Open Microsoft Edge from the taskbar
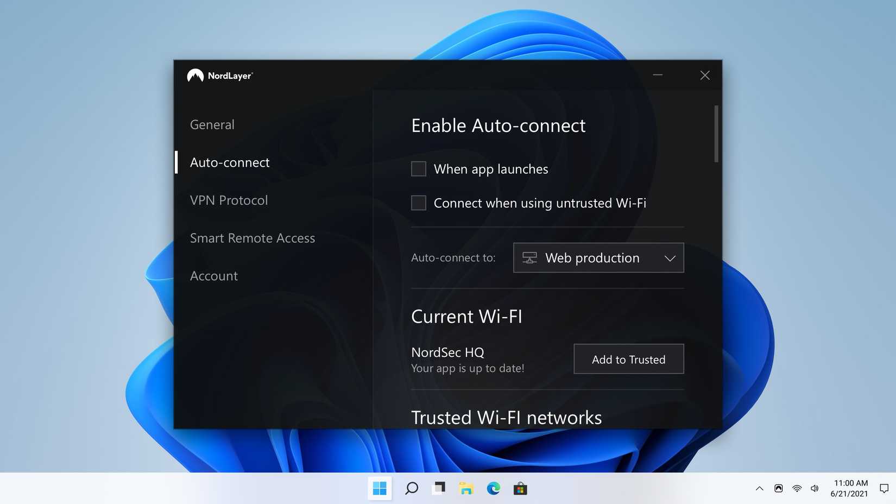896x504 pixels. (x=493, y=488)
